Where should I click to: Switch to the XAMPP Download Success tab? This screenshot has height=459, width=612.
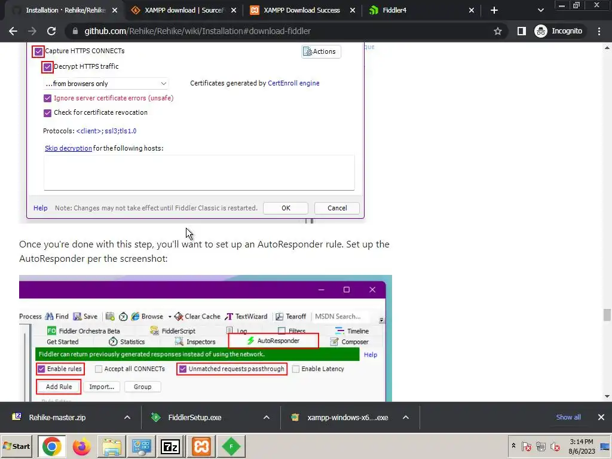point(301,11)
